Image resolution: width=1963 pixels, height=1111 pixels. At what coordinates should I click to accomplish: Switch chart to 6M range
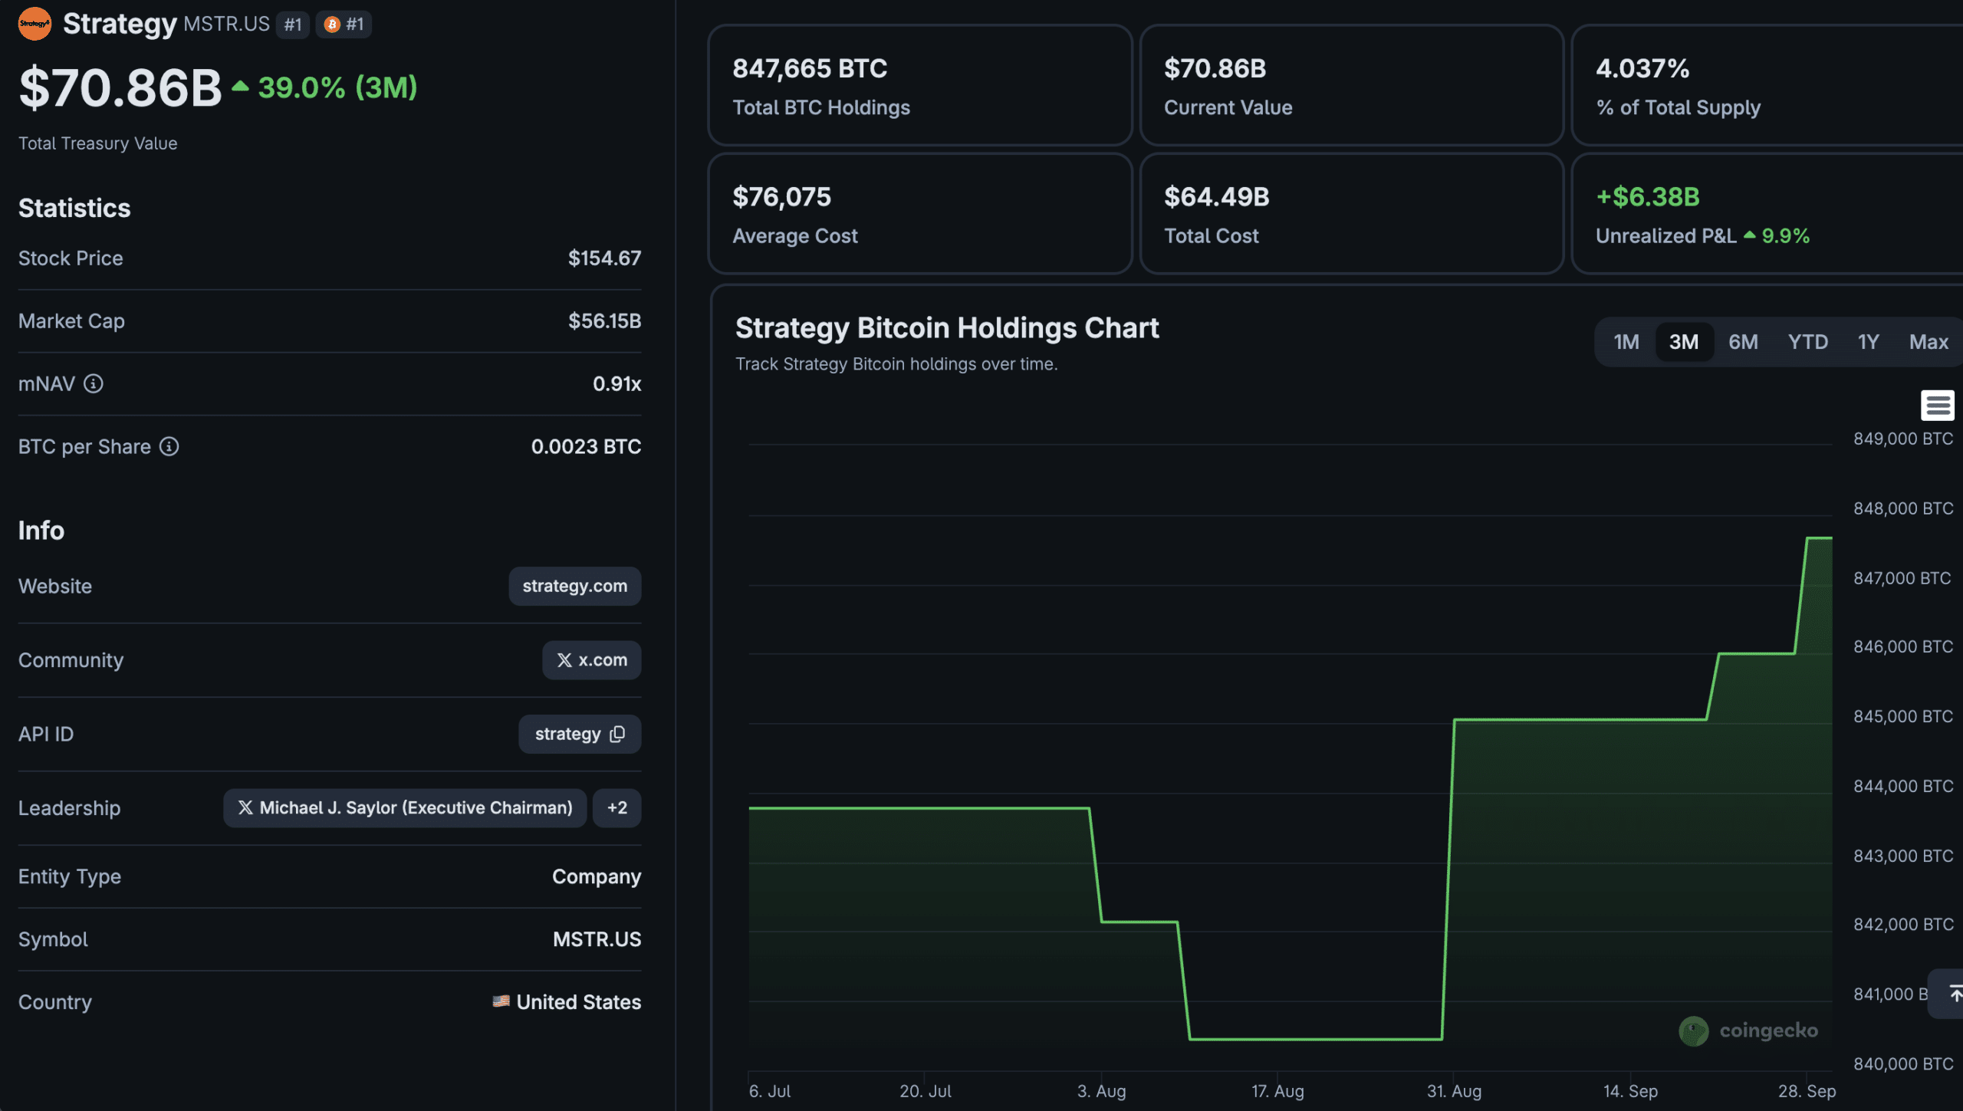pyautogui.click(x=1743, y=342)
